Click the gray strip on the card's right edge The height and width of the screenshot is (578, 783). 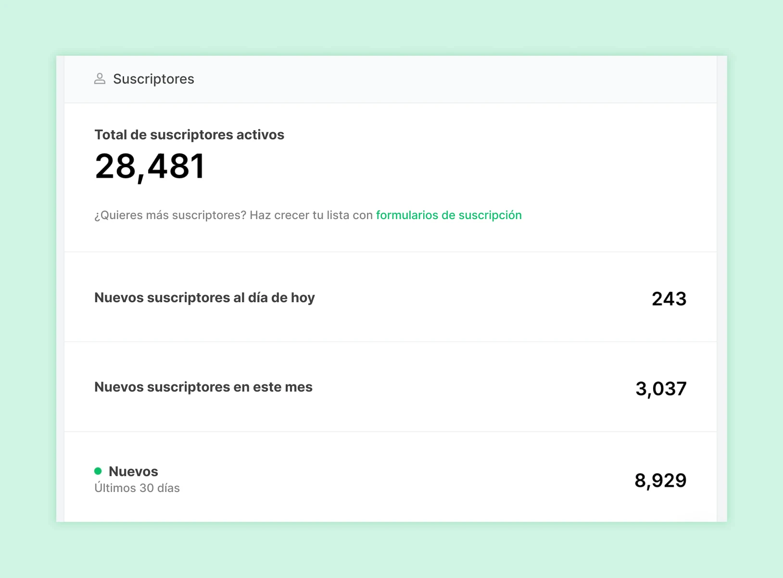721,288
